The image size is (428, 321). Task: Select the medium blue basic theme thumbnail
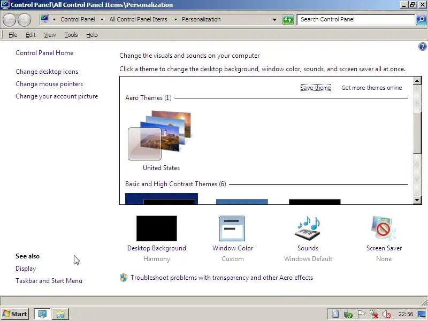pyautogui.click(x=242, y=202)
